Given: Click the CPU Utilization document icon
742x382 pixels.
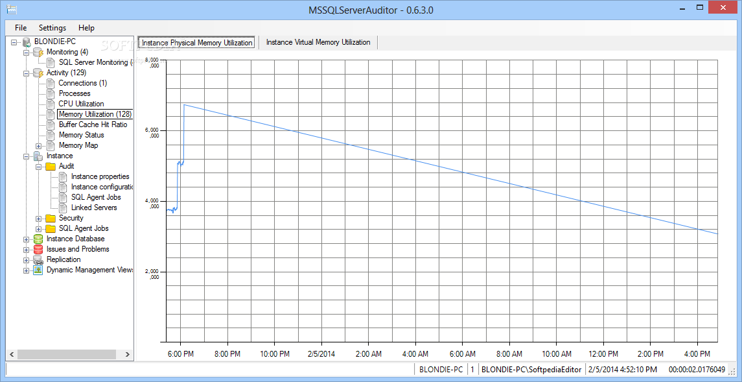Looking at the screenshot, I should pos(51,104).
